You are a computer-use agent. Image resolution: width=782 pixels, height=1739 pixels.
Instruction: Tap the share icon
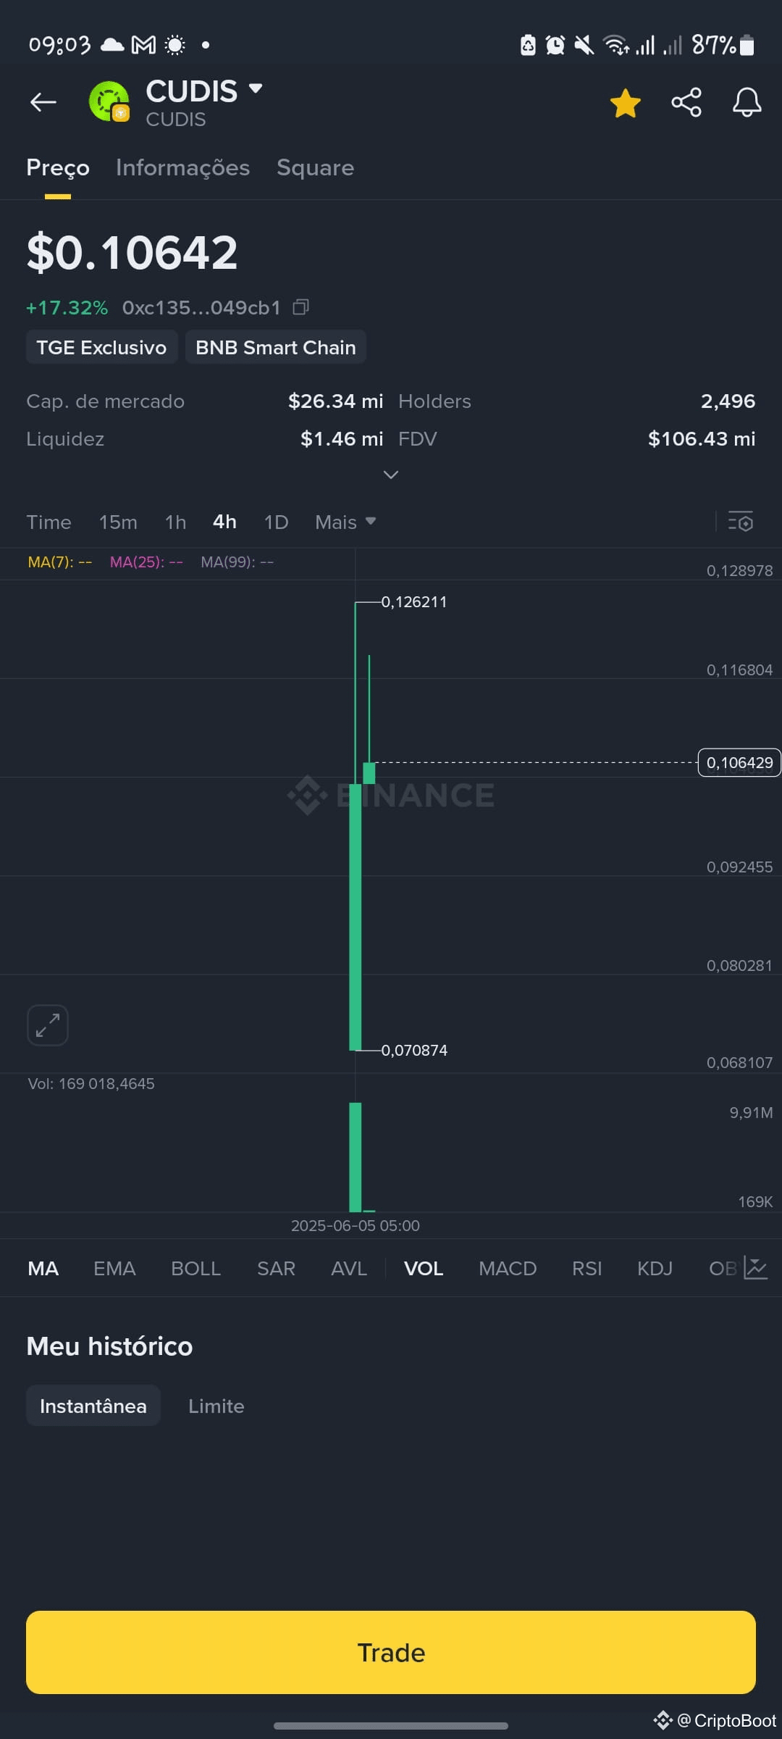click(x=686, y=102)
